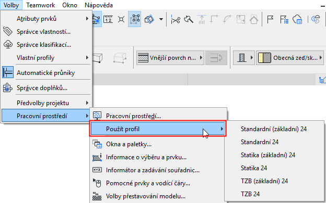Click the greyed corner intersect icon
326x203 pixels.
215,19
